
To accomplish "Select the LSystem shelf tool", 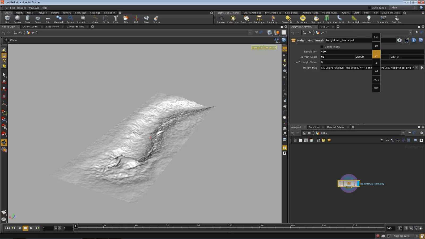I will point(70,19).
